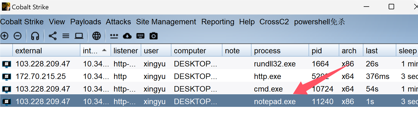418x129 pixels.
Task: Sort by the external column header
Action: tap(47, 51)
